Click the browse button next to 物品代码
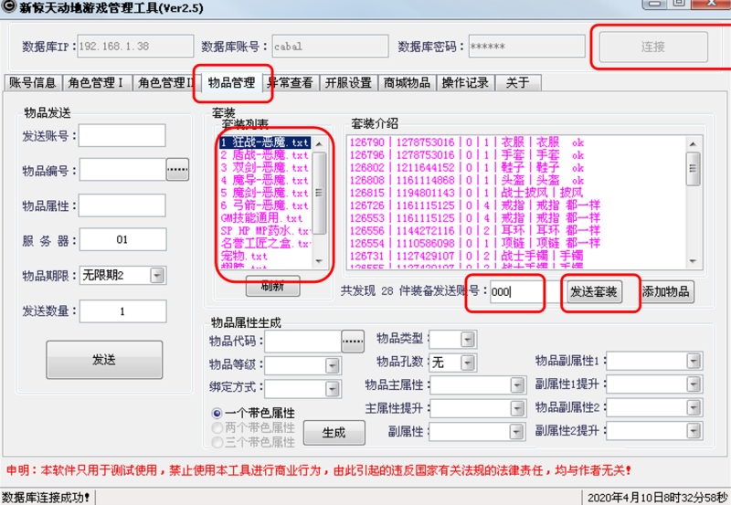The width and height of the screenshot is (731, 505). (x=353, y=341)
